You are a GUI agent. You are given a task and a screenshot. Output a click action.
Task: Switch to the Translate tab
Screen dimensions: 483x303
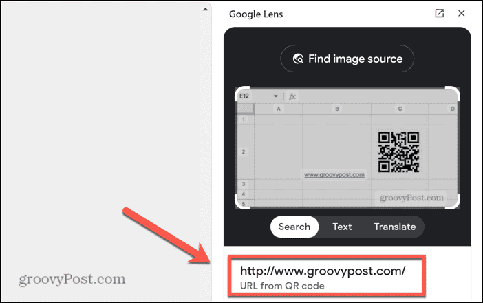coord(395,227)
